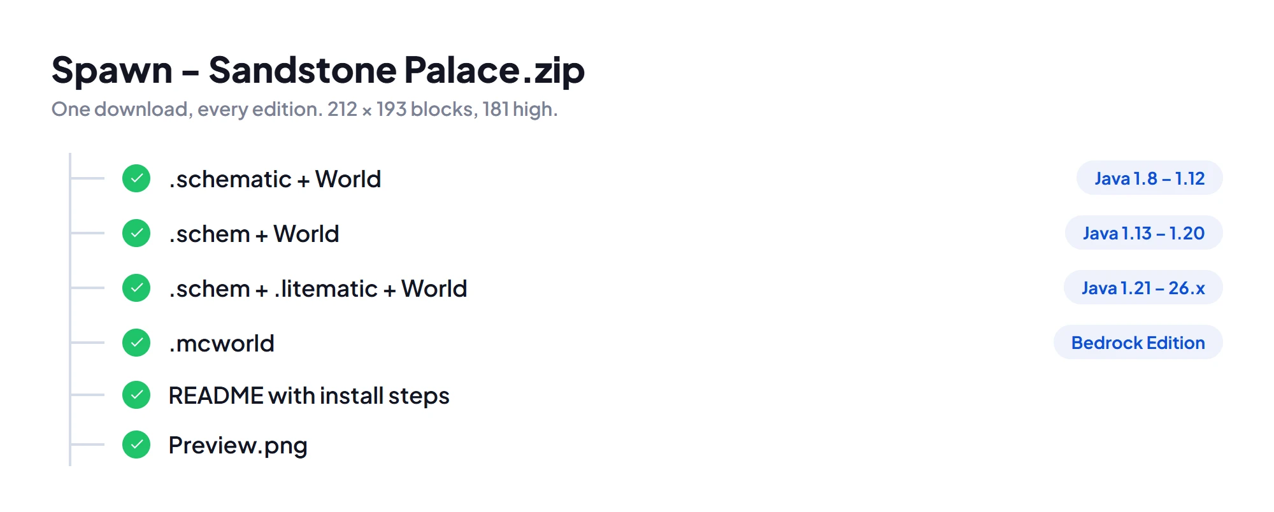Click the green checkmark next to .mcworld

pyautogui.click(x=136, y=343)
